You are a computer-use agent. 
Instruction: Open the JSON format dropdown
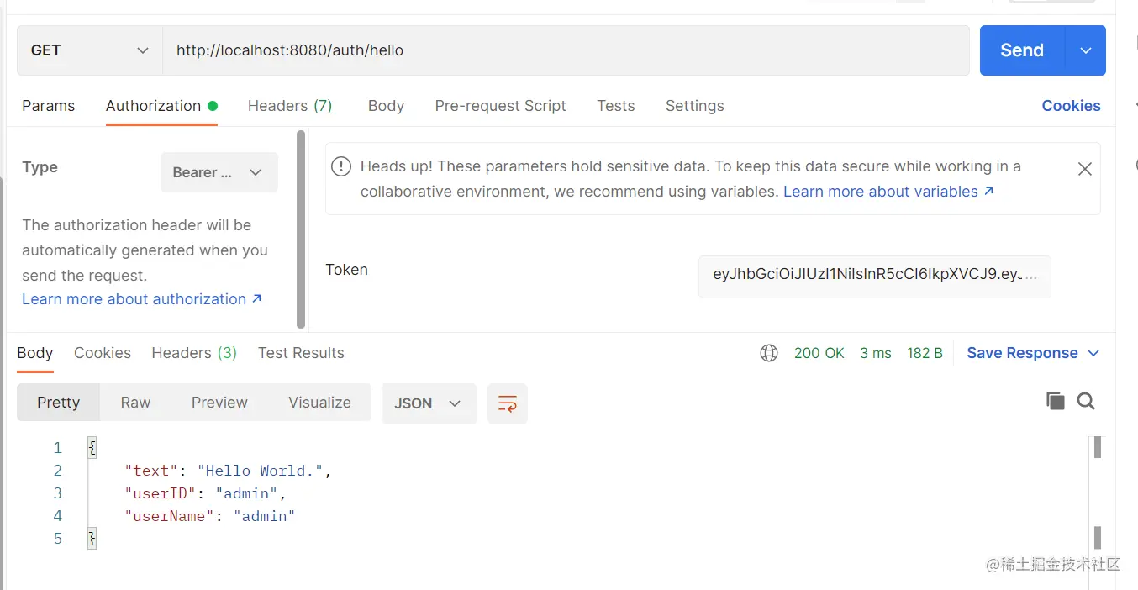(x=429, y=403)
